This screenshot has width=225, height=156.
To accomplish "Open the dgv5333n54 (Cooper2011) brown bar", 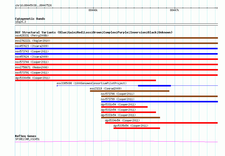I will tap(131, 118).
